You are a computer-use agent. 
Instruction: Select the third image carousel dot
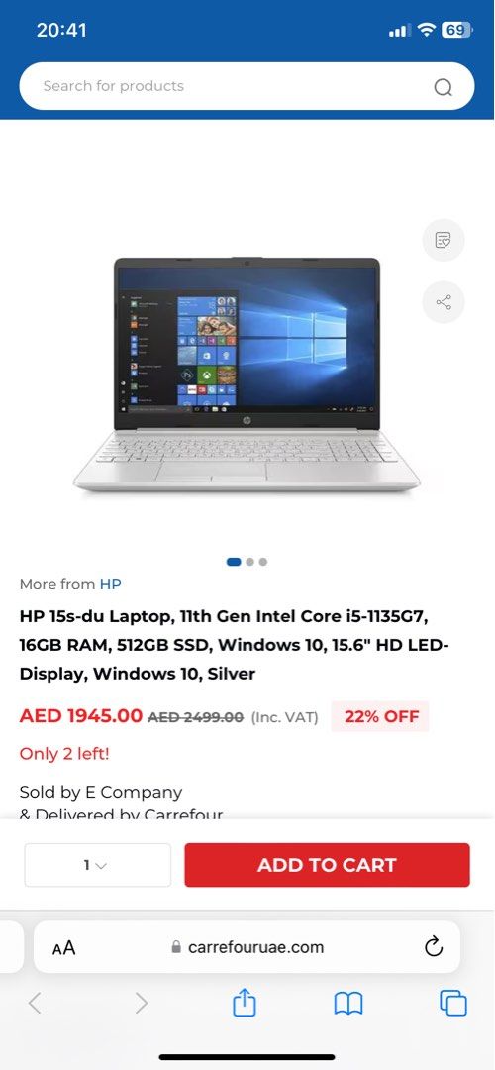pyautogui.click(x=263, y=562)
